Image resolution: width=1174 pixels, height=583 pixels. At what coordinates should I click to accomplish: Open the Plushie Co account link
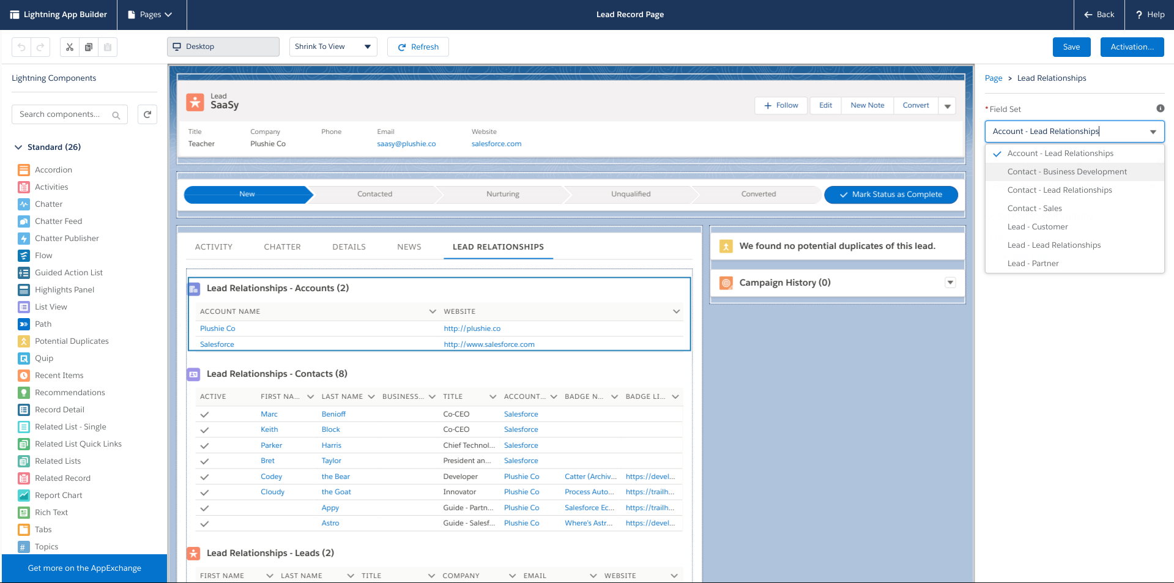coord(217,329)
